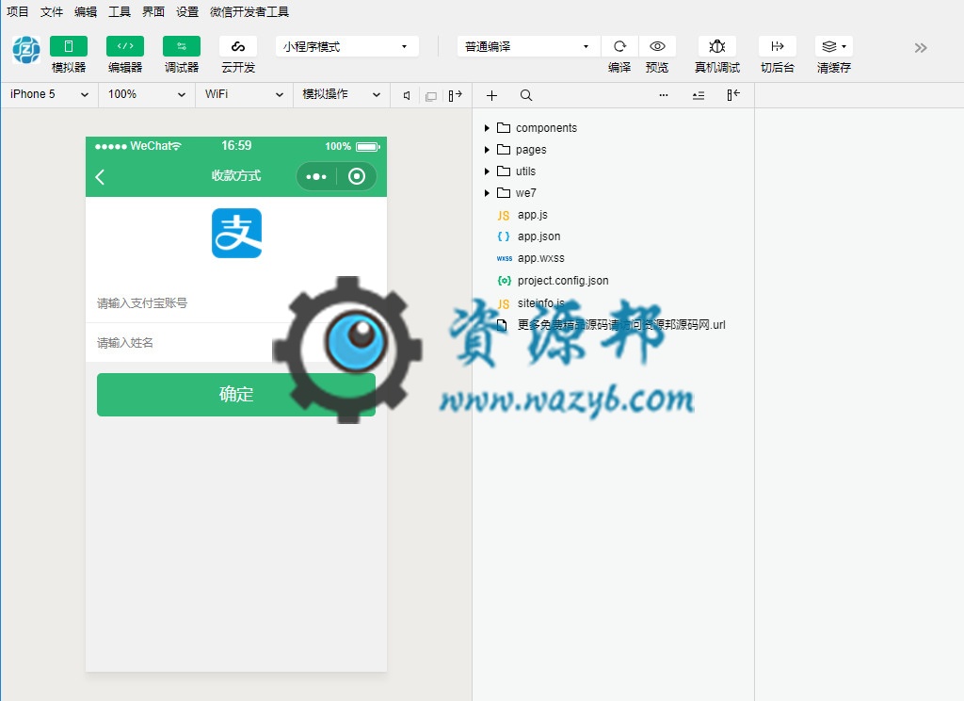Viewport: 964px width, 701px height.
Task: Tap the mini program three-dots menu capsule
Action: (x=316, y=176)
